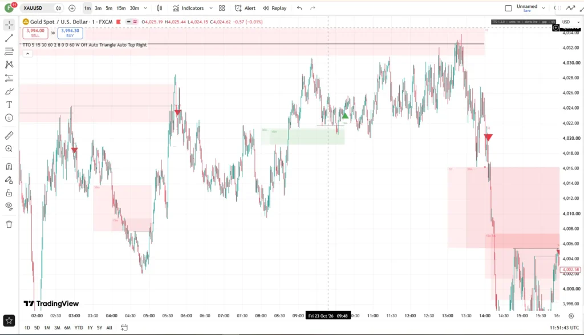The image size is (584, 335).
Task: Open the USD currency dropdown
Action: tap(570, 22)
